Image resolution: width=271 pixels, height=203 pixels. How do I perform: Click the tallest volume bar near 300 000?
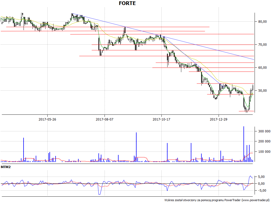click(244, 144)
